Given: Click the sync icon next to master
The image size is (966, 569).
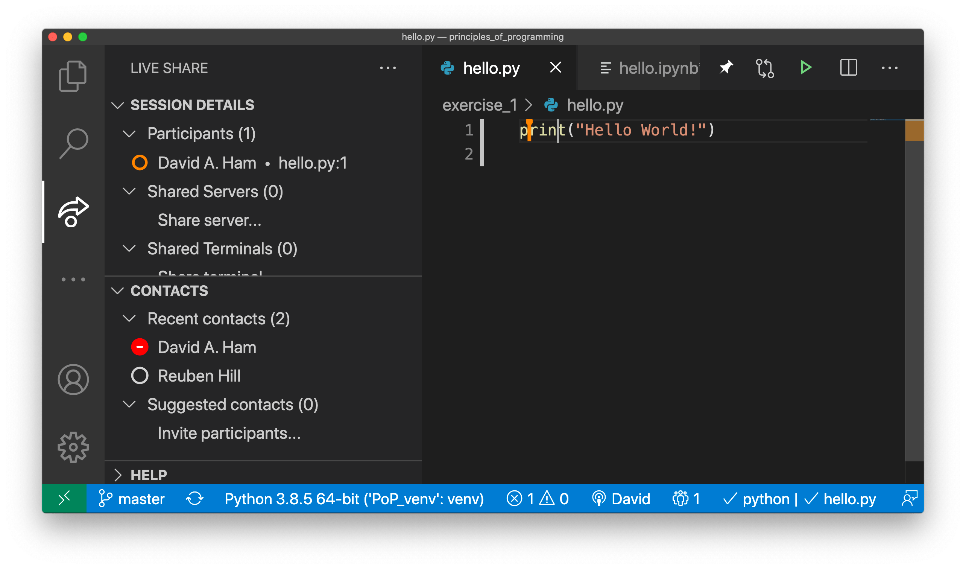Looking at the screenshot, I should coord(195,499).
